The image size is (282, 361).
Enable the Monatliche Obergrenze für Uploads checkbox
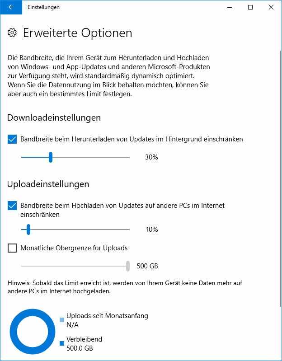click(x=12, y=248)
